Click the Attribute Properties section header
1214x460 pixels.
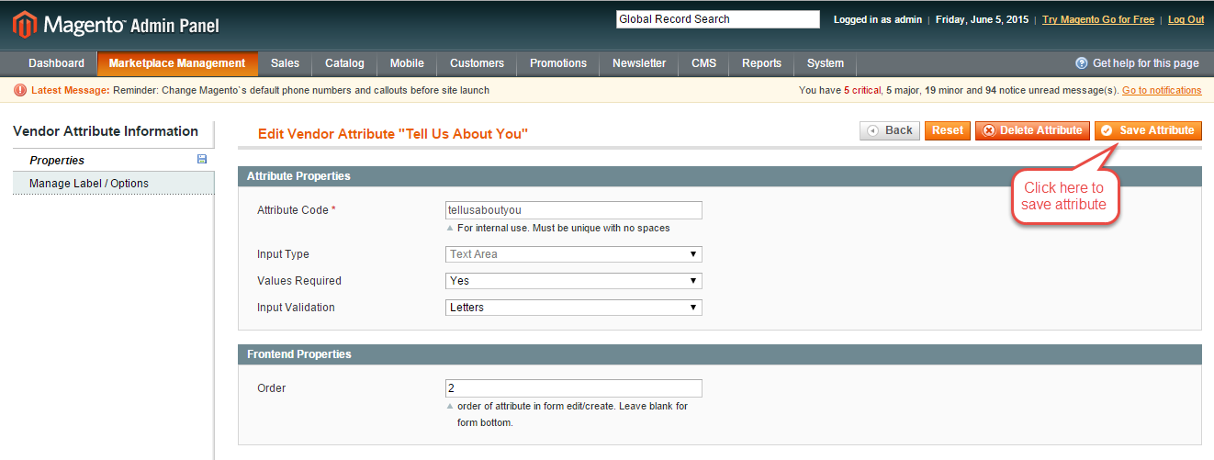pyautogui.click(x=719, y=175)
